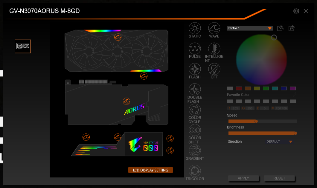Screen dimensions: 317x188
Task: Edit favorite colors with the pencil icon
Action: click(294, 95)
